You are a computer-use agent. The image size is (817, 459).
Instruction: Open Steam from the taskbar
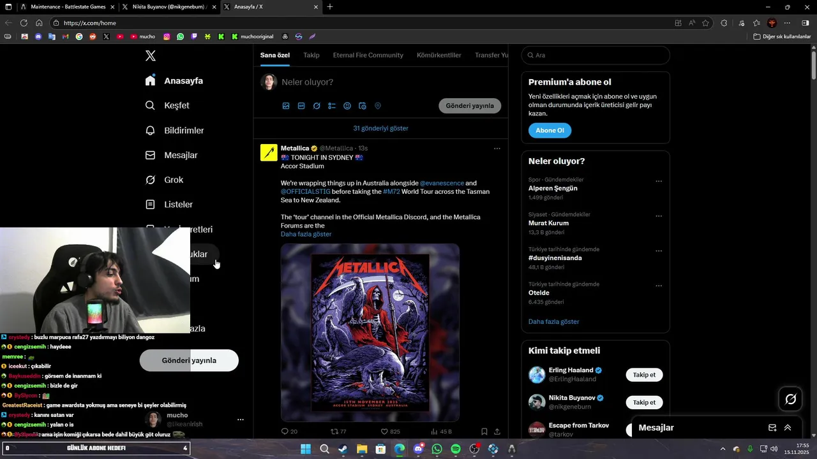[343, 449]
